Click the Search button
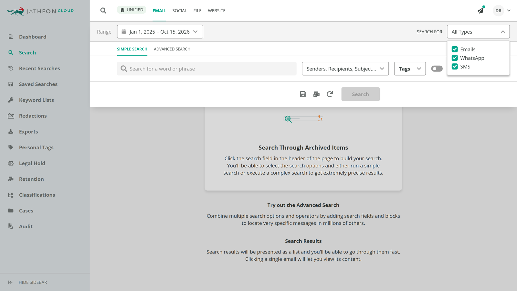Screen dimensions: 517x291 pyautogui.click(x=361, y=94)
